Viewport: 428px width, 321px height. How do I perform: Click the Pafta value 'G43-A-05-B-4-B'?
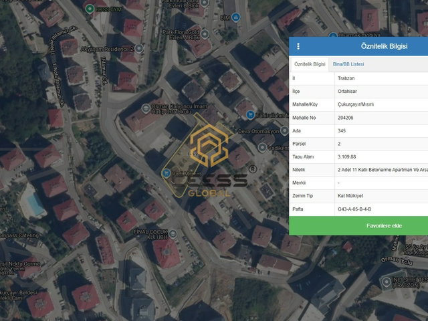click(x=354, y=209)
